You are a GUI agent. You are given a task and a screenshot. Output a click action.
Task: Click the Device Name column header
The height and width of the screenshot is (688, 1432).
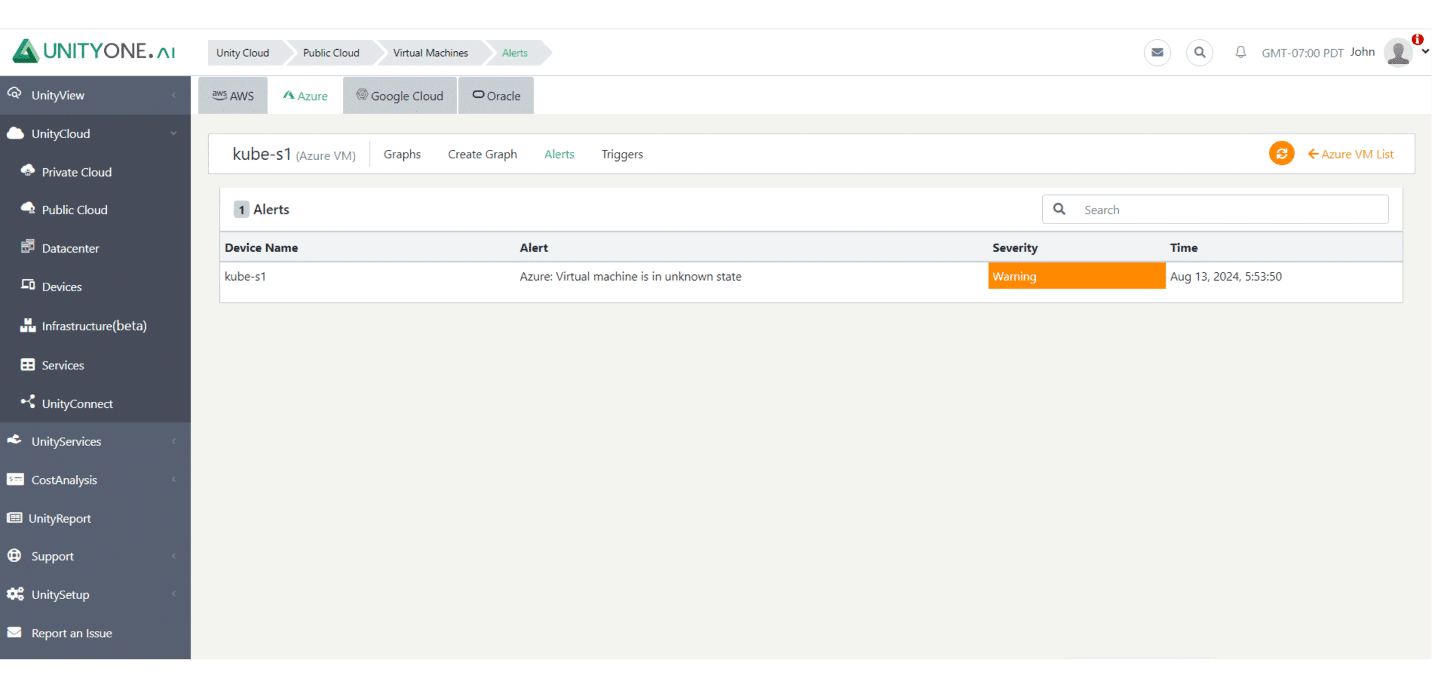(261, 248)
